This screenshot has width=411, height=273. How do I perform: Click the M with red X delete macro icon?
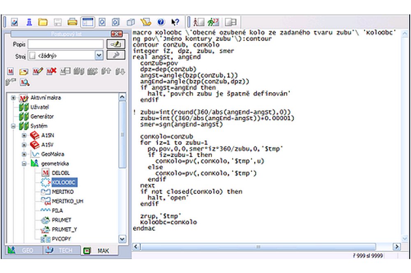pyautogui.click(x=51, y=71)
